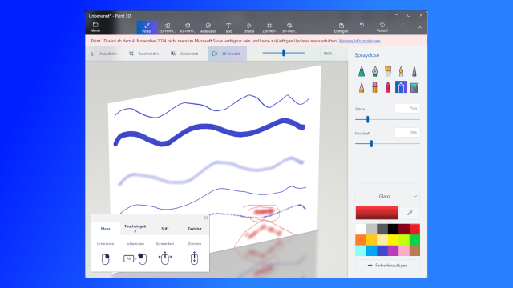
Task: Collapse the ribbon with the chevron
Action: (420, 28)
